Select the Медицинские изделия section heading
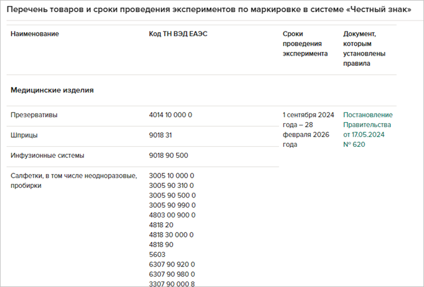 tap(52, 90)
